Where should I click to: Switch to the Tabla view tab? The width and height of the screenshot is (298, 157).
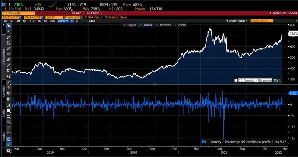coord(92,21)
